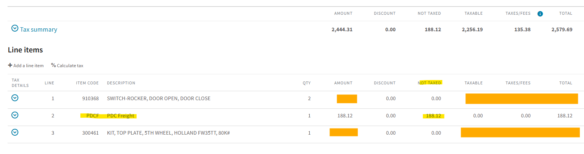584x154 pixels.
Task: Expand tax details for line 1
Action: 15,98
